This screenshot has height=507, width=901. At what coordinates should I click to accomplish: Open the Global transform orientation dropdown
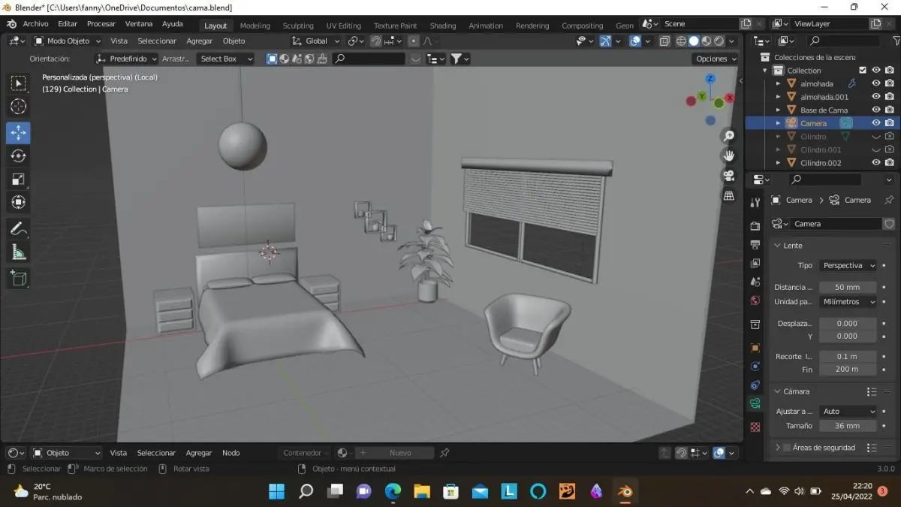[316, 41]
